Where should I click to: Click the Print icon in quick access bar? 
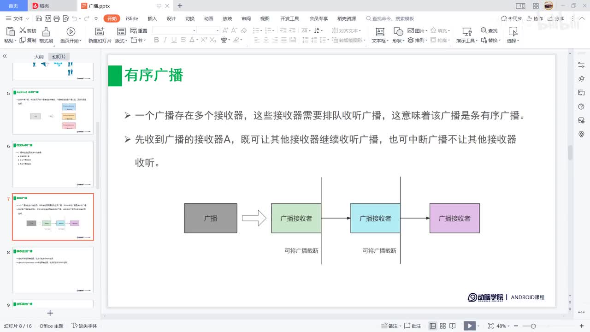56,18
